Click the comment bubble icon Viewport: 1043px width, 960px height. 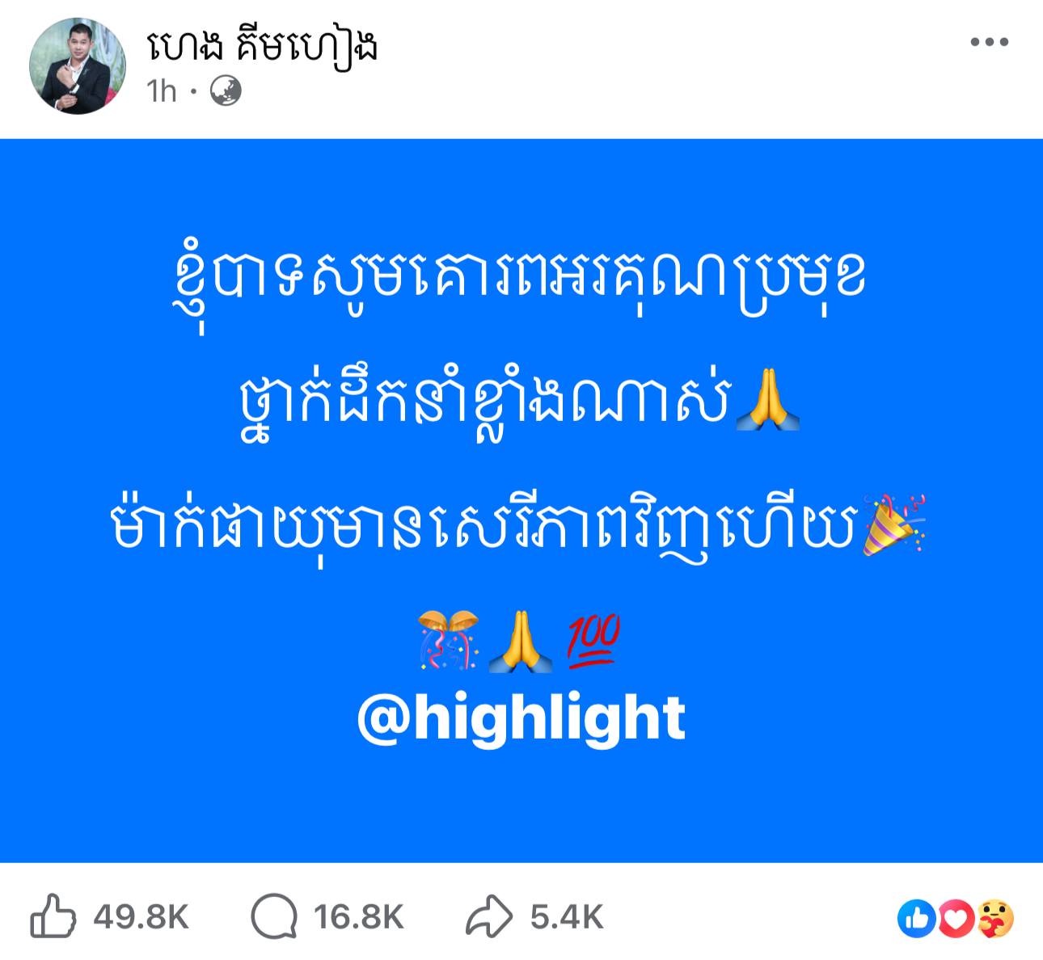(274, 917)
